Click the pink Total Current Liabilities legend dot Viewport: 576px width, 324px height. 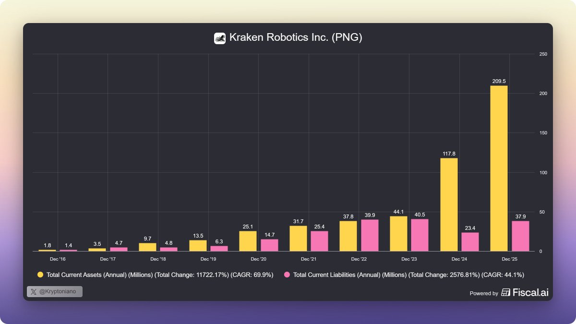click(287, 275)
